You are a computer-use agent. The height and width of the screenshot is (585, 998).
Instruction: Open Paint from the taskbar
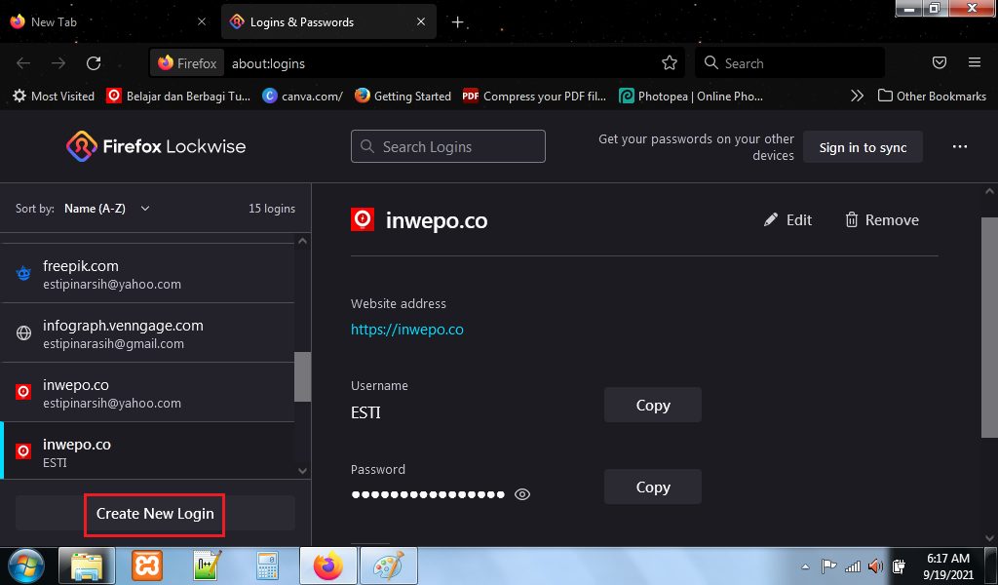point(388,565)
